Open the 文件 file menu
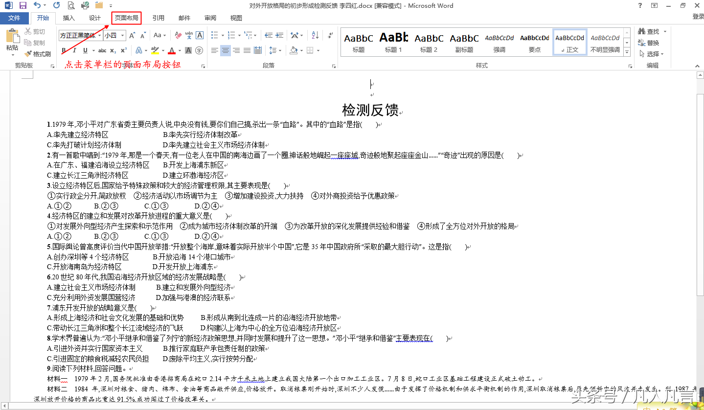 tap(14, 18)
